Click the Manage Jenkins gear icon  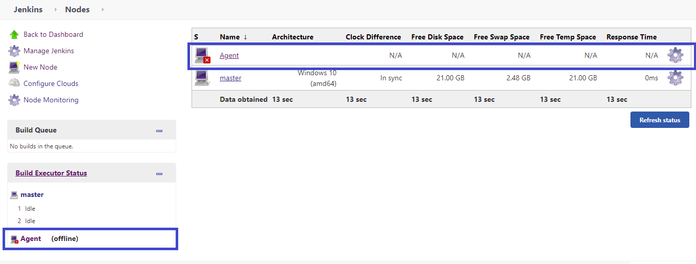point(14,51)
